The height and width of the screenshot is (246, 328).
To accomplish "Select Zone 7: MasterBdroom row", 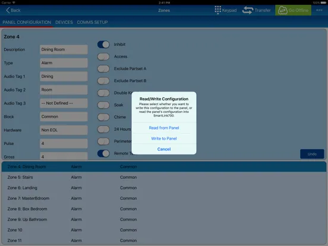I will tap(164, 198).
